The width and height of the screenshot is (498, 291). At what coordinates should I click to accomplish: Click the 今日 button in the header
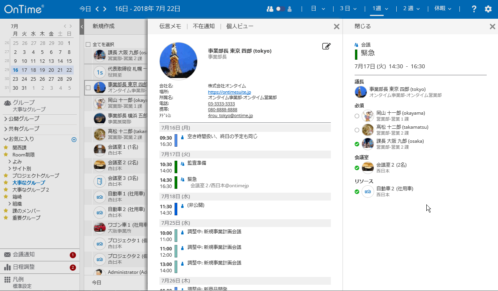point(85,8)
